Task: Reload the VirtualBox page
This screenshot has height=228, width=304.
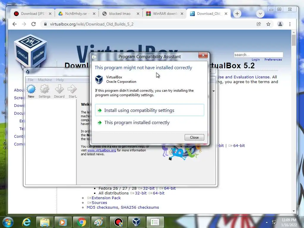Action: pyautogui.click(x=34, y=24)
